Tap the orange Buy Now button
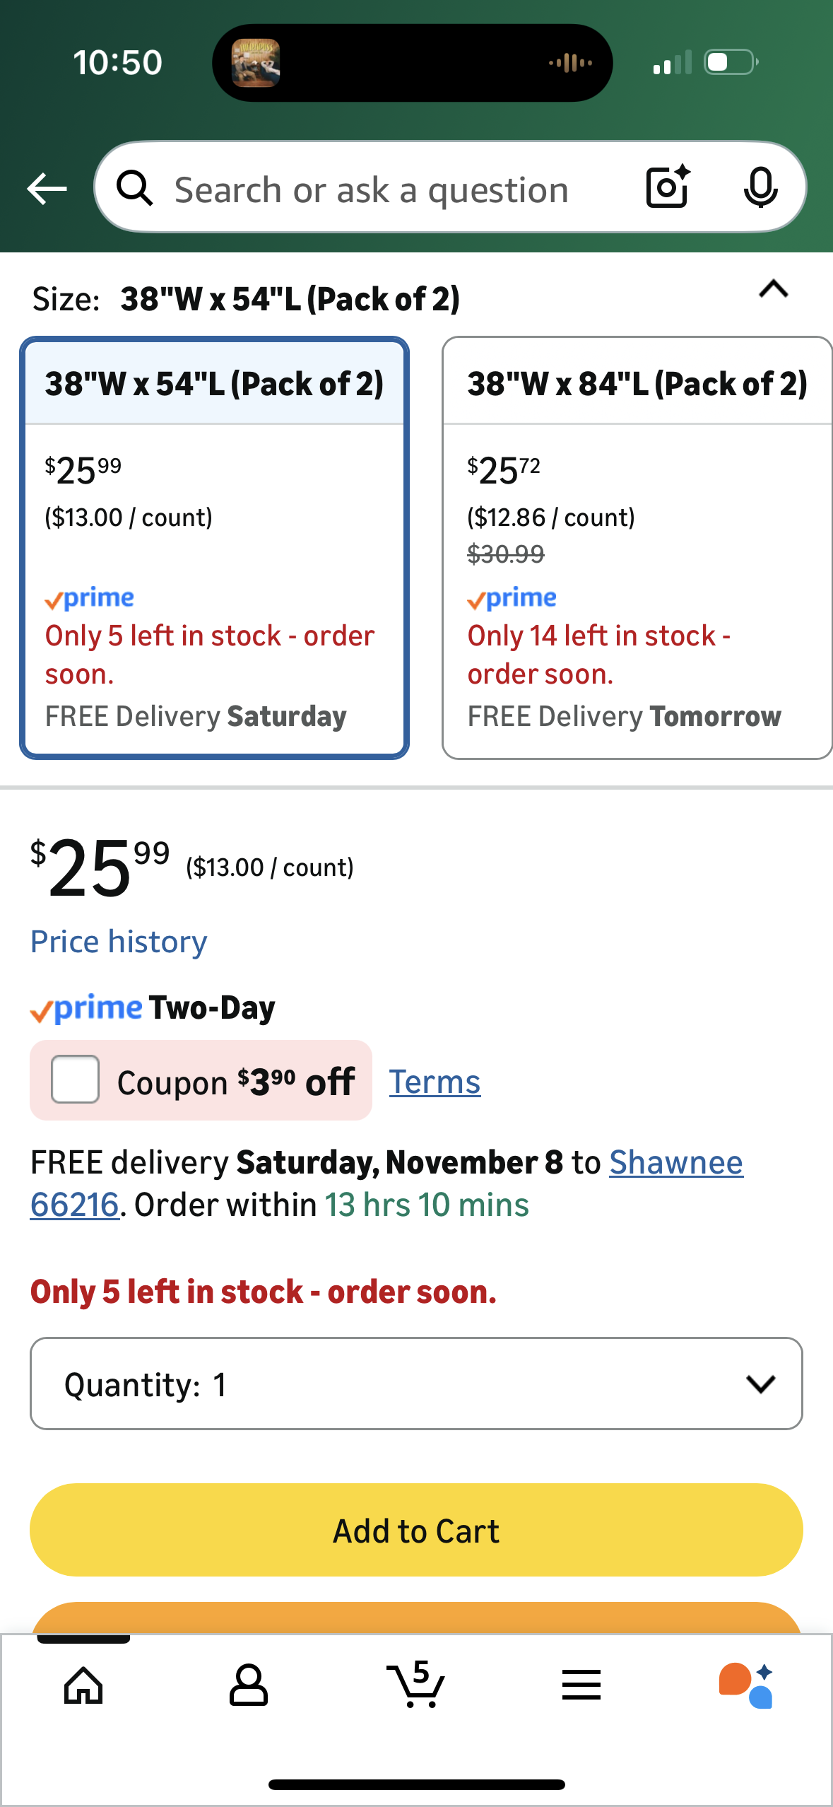 416,1618
